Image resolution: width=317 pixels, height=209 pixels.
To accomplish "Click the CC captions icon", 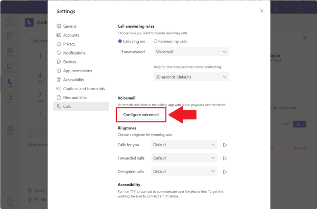I will [59, 88].
